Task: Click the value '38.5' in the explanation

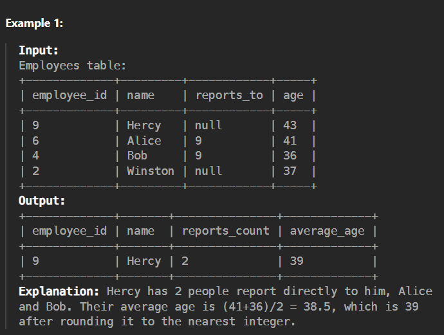Action: (317, 307)
